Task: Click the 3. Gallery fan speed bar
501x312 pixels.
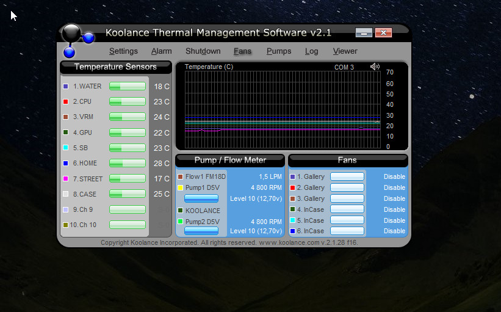Action: click(347, 198)
